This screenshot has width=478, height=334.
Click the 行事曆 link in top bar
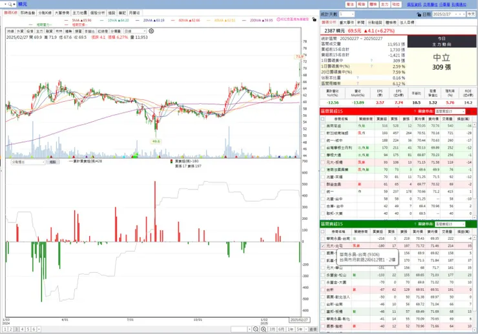pyautogui.click(x=444, y=5)
